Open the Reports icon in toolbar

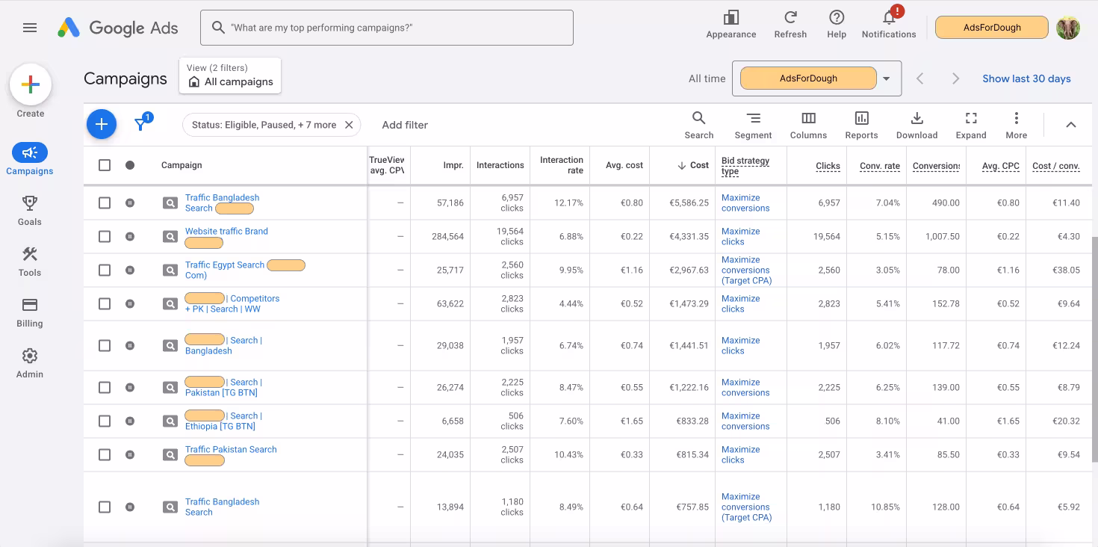tap(861, 118)
